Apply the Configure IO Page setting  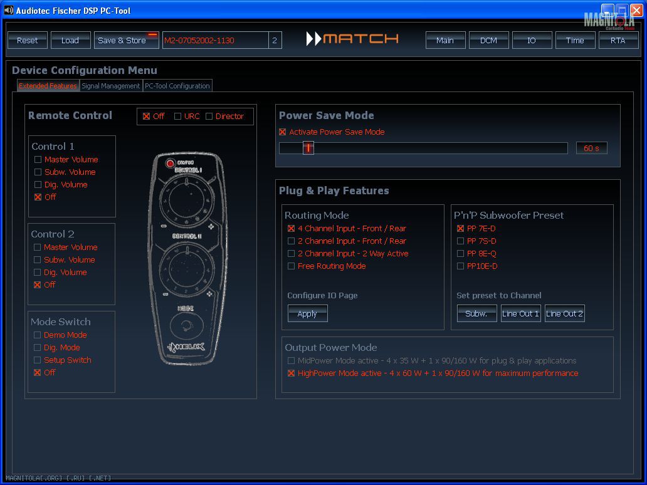coord(307,313)
